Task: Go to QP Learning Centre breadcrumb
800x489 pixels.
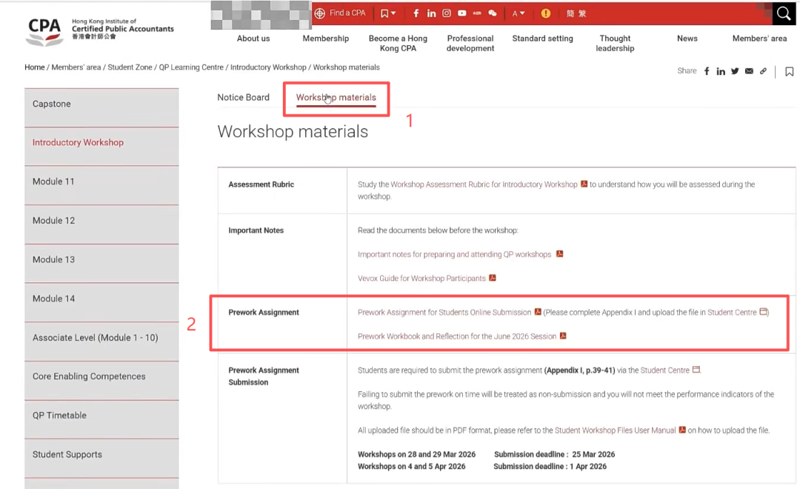Action: 191,67
